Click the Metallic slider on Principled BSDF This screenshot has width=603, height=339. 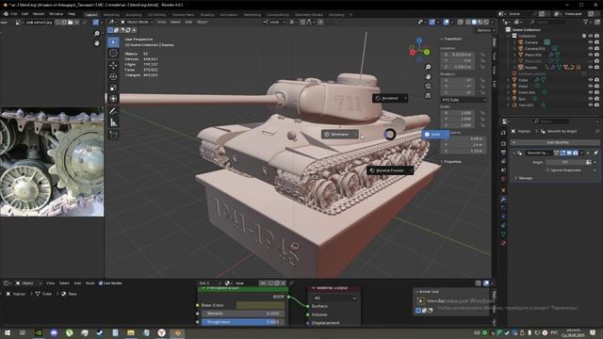pyautogui.click(x=243, y=314)
